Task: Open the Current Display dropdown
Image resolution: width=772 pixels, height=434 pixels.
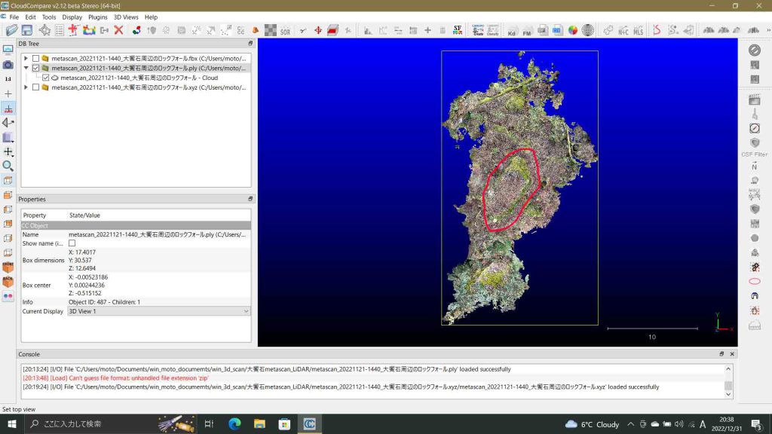Action: point(158,311)
